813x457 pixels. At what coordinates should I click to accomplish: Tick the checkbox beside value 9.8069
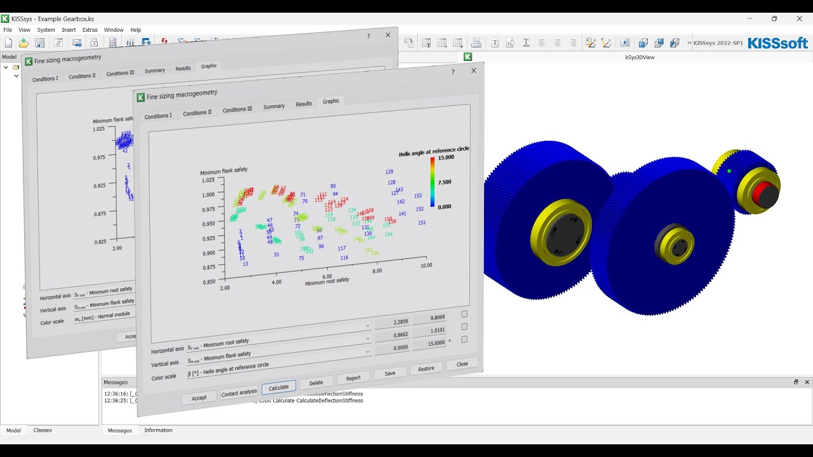point(464,314)
